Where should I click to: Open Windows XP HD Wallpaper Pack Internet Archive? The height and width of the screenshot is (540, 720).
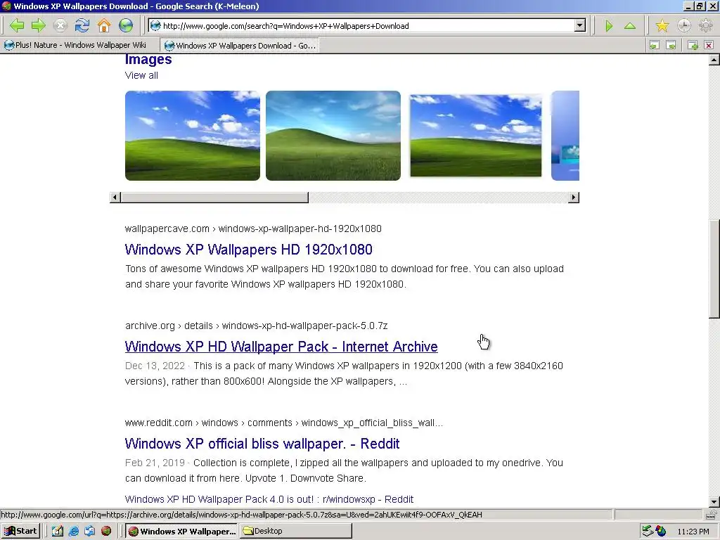coord(281,346)
